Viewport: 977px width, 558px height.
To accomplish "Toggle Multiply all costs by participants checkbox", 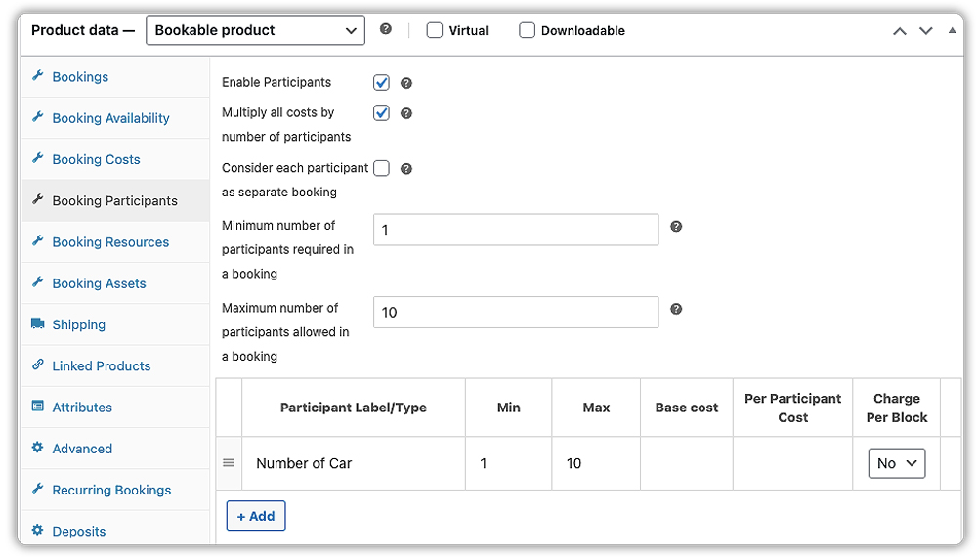I will pos(381,113).
